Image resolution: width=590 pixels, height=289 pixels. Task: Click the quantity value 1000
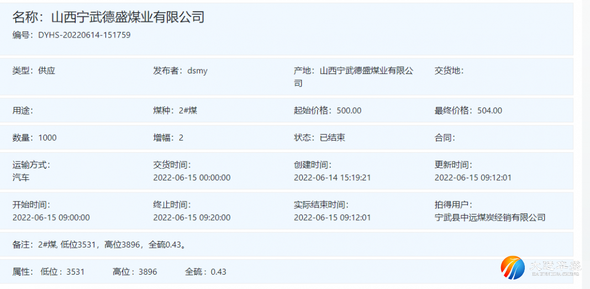click(x=48, y=138)
